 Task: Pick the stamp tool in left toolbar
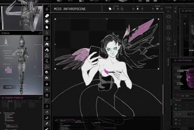[x=47, y=106]
